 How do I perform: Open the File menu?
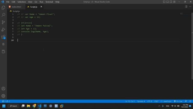(8, 2)
